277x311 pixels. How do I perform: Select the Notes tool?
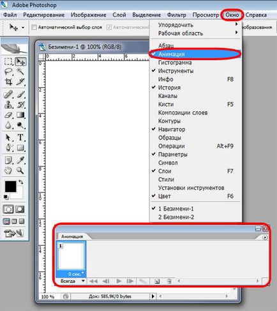(x=8, y=160)
